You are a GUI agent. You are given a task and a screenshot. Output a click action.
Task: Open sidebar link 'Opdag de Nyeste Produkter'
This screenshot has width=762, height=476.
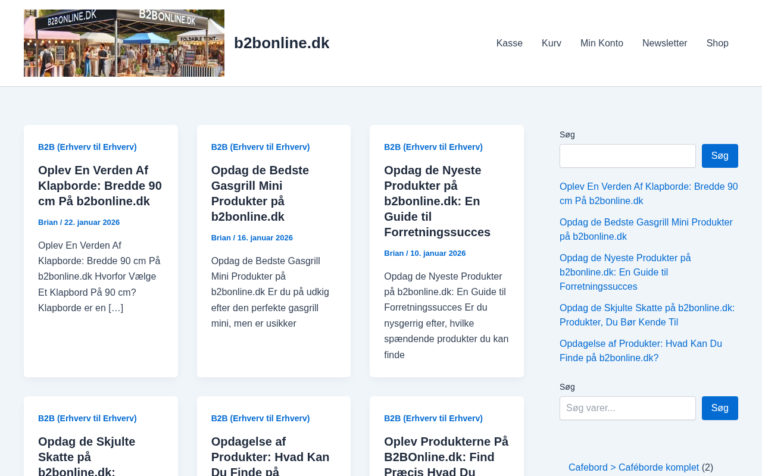(x=625, y=273)
